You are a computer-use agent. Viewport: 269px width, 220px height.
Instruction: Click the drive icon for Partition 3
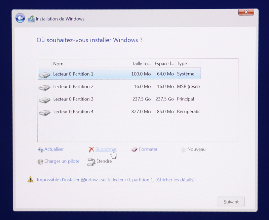click(44, 100)
